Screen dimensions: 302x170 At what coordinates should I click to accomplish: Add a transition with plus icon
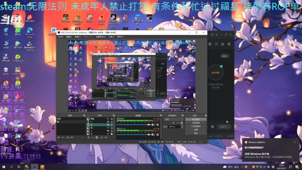pos(173,123)
